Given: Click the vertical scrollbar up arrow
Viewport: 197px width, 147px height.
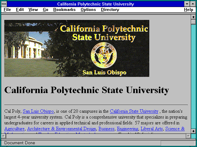Looking at the screenshot, I should (x=193, y=17).
